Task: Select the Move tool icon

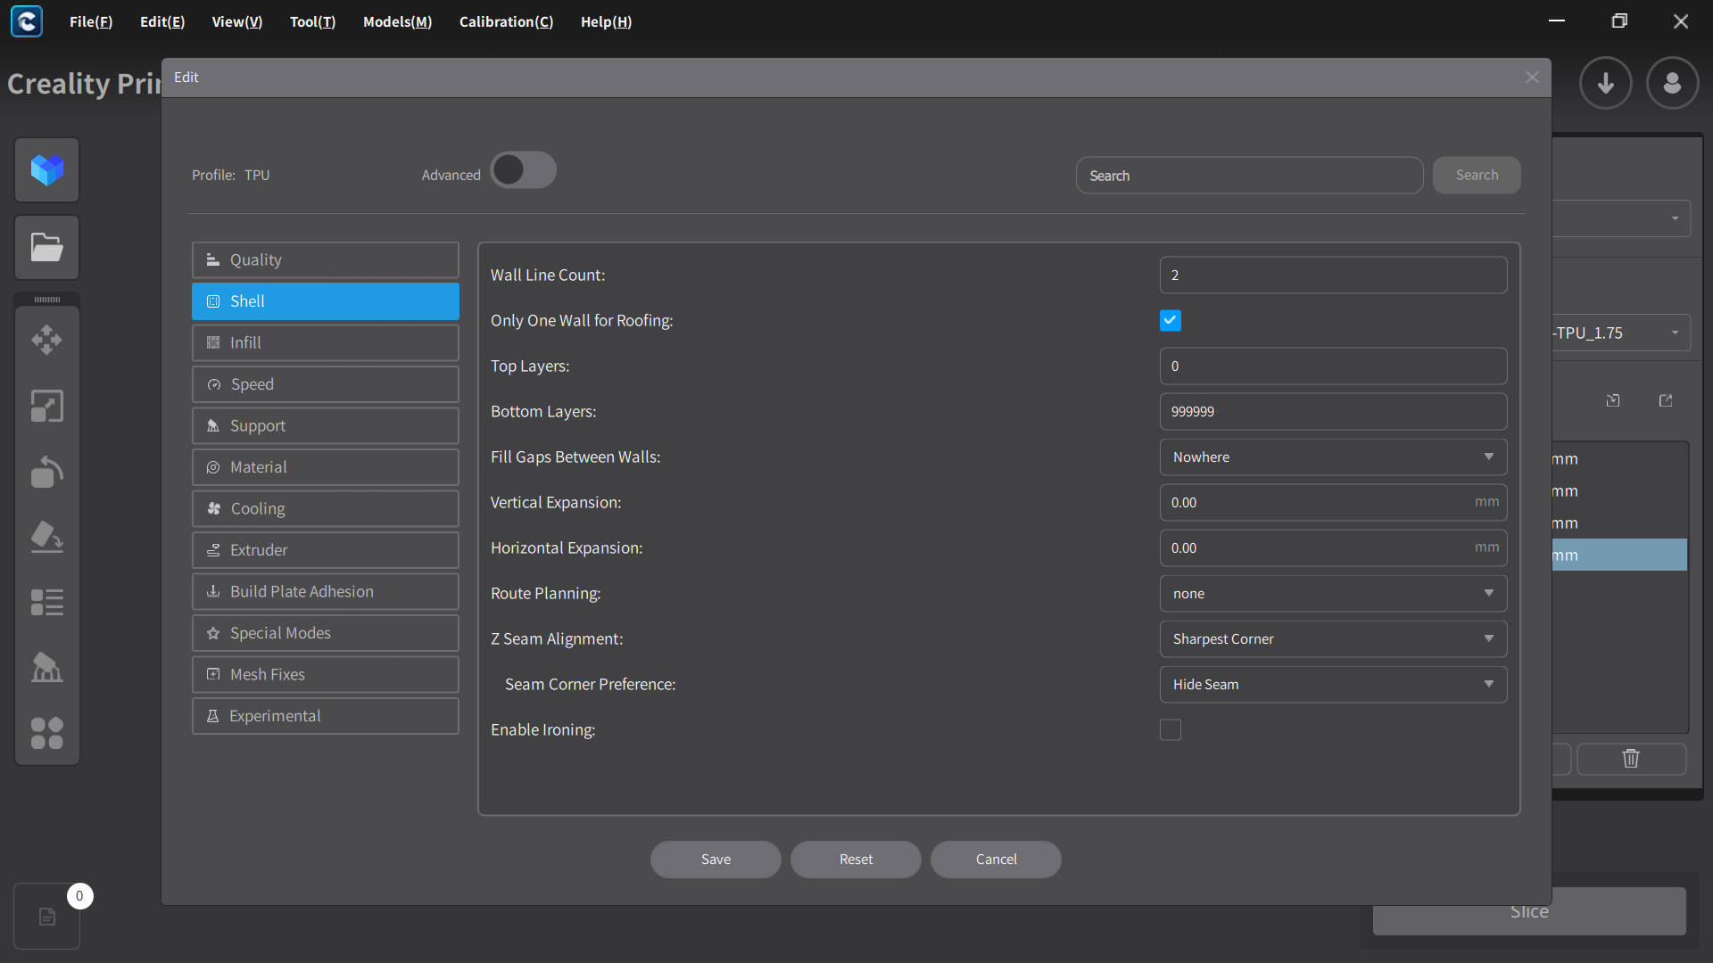Action: [47, 340]
